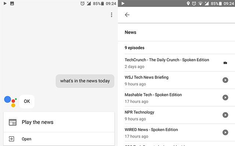
Task: Select the Play the news card title
Action: pyautogui.click(x=37, y=122)
